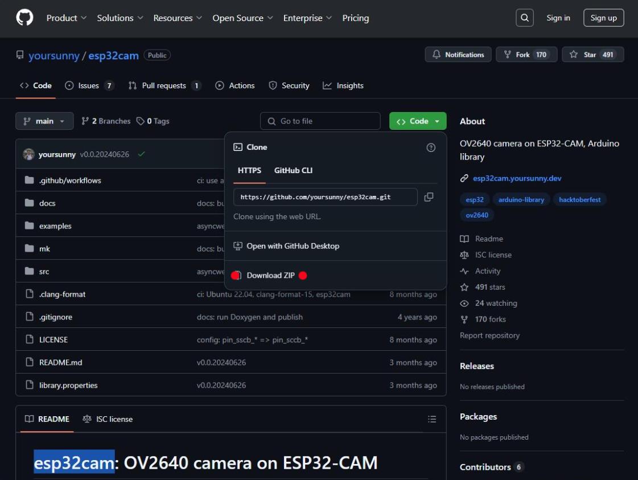The height and width of the screenshot is (480, 638).
Task: Click the .gitignore file icon
Action: [29, 317]
